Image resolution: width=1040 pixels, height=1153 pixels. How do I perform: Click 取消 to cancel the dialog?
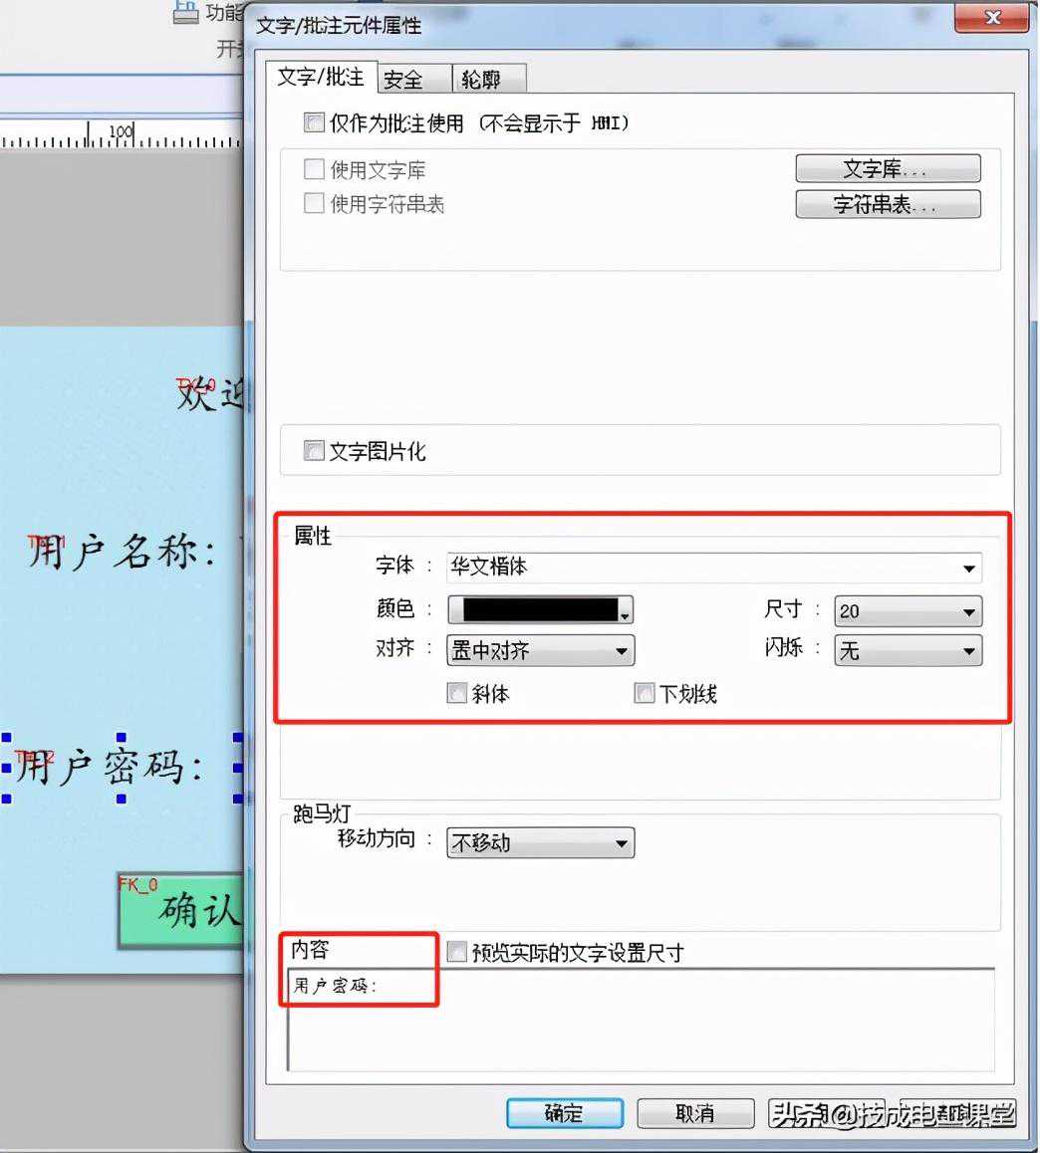click(x=694, y=1113)
